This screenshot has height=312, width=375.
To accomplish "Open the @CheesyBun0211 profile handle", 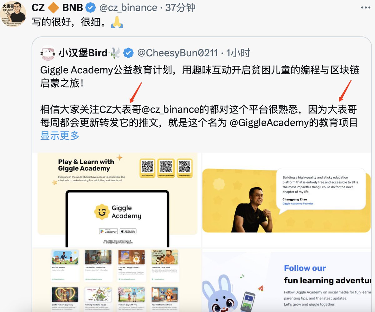I will [178, 53].
